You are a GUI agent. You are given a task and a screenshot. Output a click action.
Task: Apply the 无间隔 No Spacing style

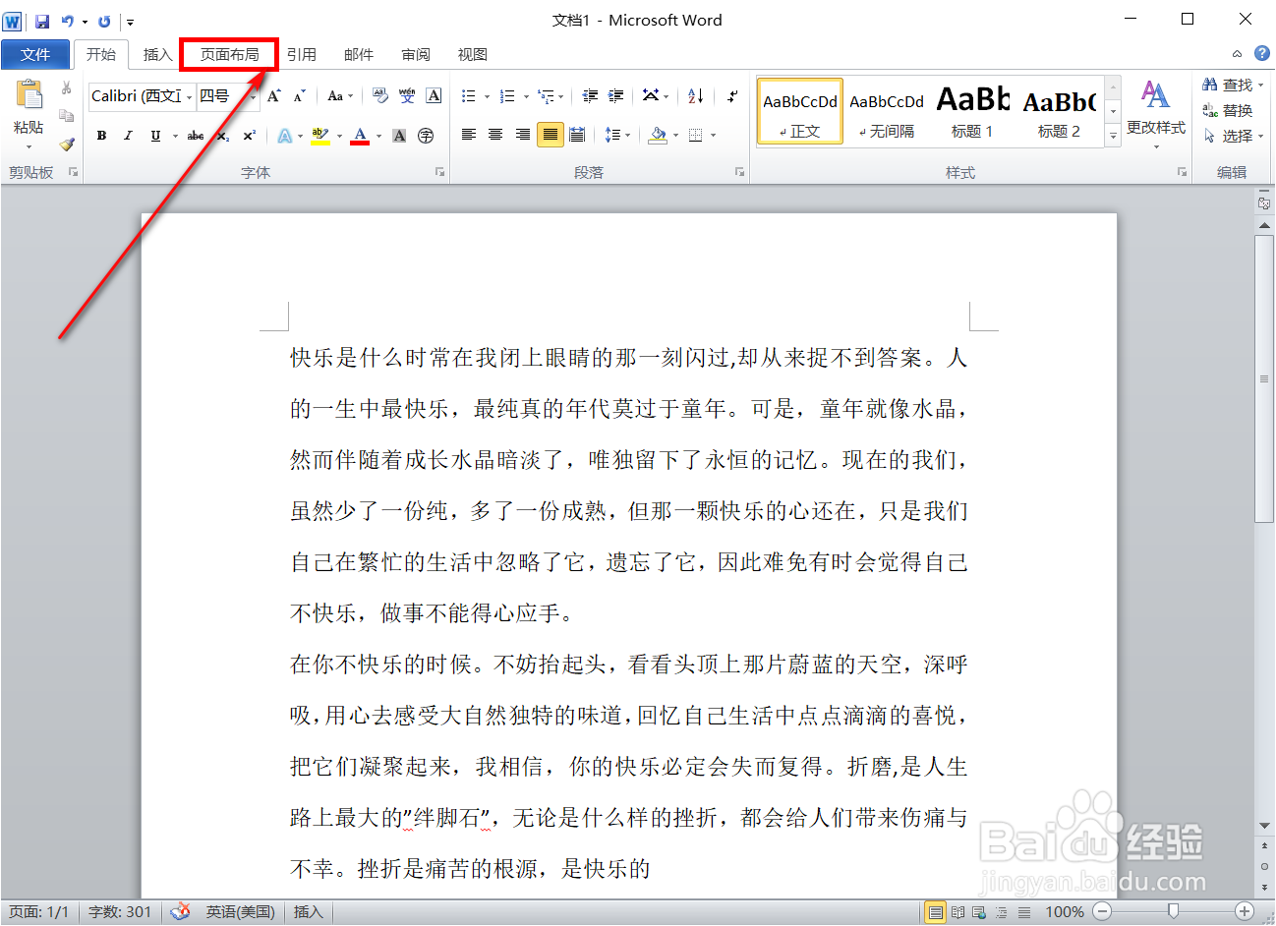point(887,111)
